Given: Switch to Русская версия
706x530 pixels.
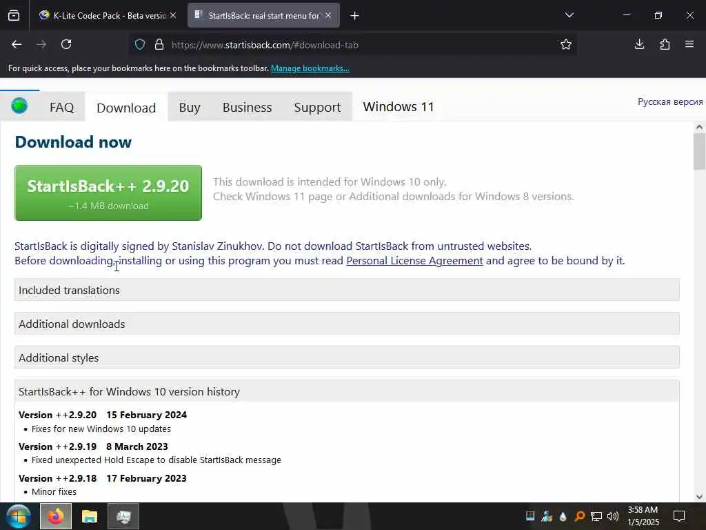Looking at the screenshot, I should [x=670, y=102].
